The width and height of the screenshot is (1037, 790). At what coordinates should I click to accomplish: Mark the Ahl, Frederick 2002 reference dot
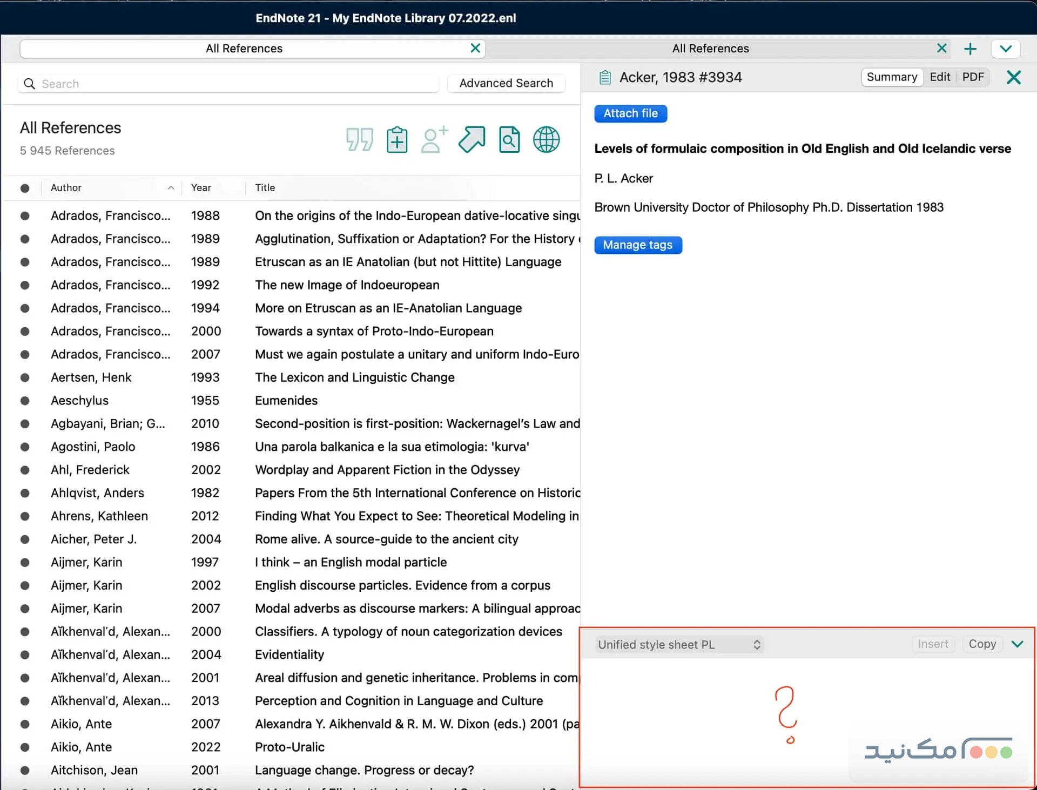point(25,469)
